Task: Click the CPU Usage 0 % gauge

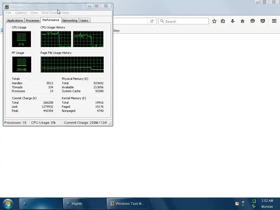Action: 21,39
